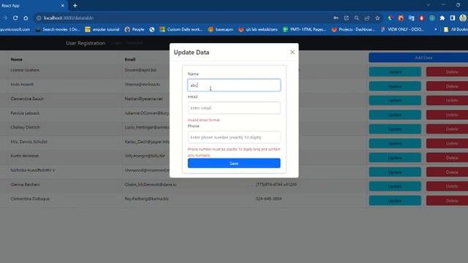Click Update for the Glenna Reichert row
468x263 pixels.
click(x=395, y=186)
